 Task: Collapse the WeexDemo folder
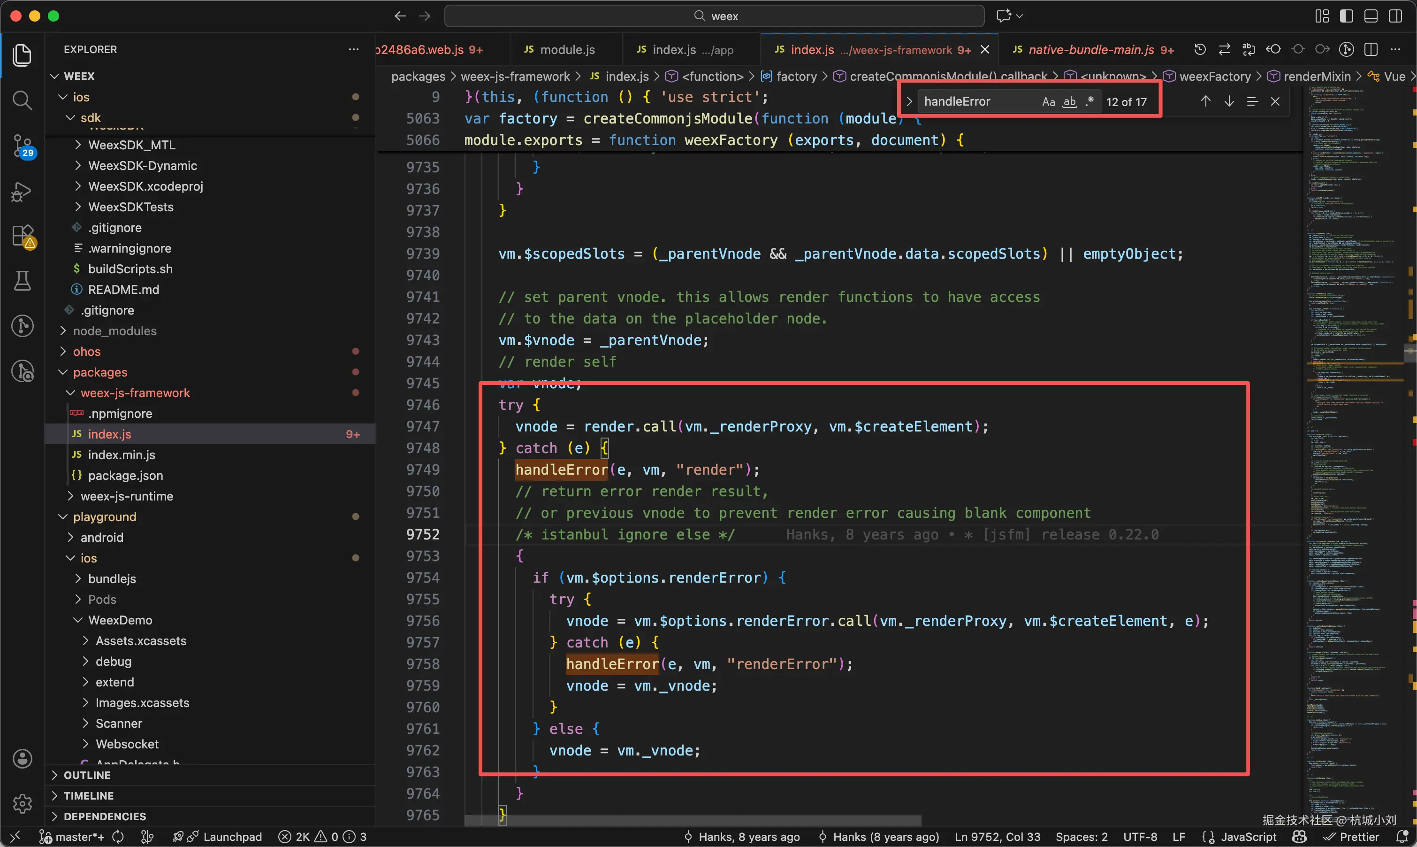120,620
